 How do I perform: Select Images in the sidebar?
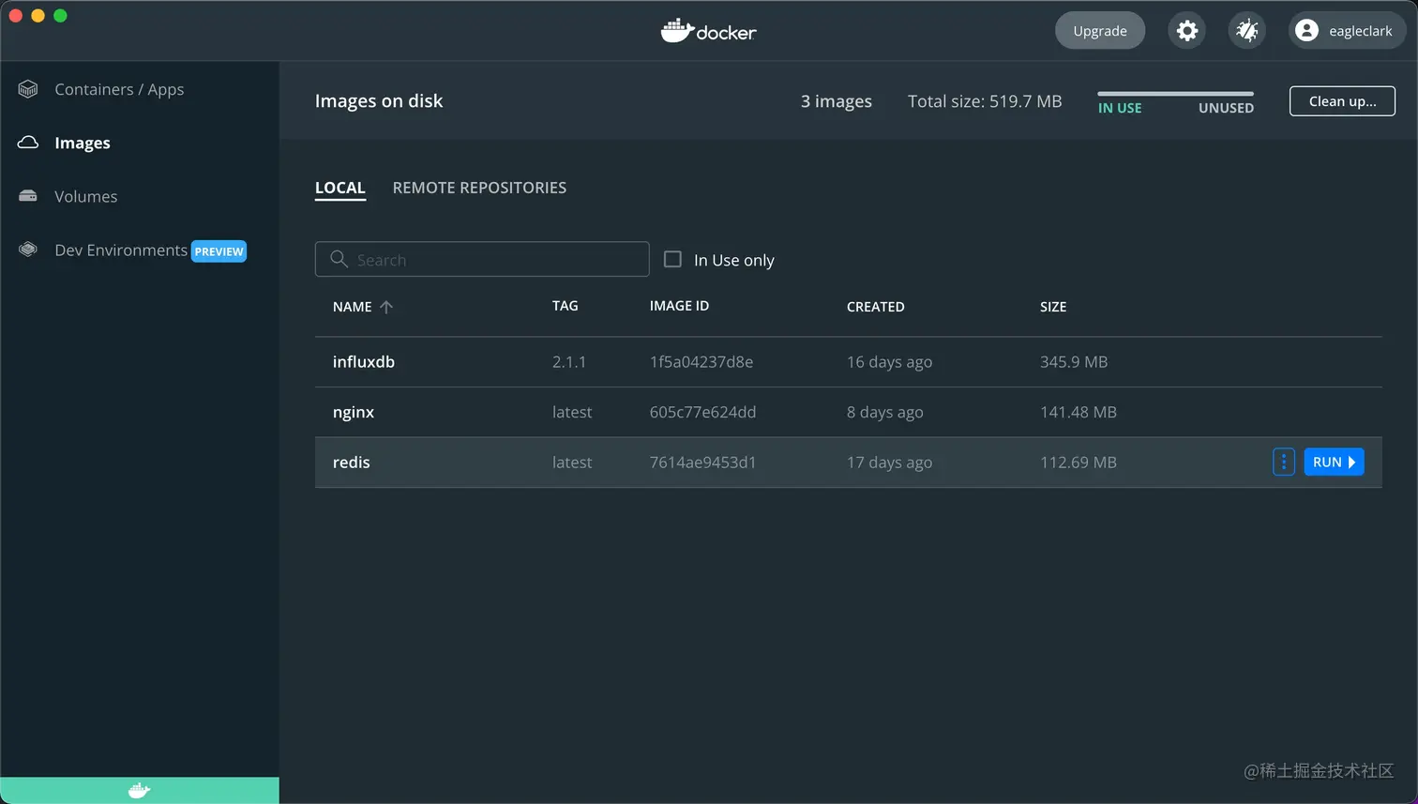click(x=83, y=143)
